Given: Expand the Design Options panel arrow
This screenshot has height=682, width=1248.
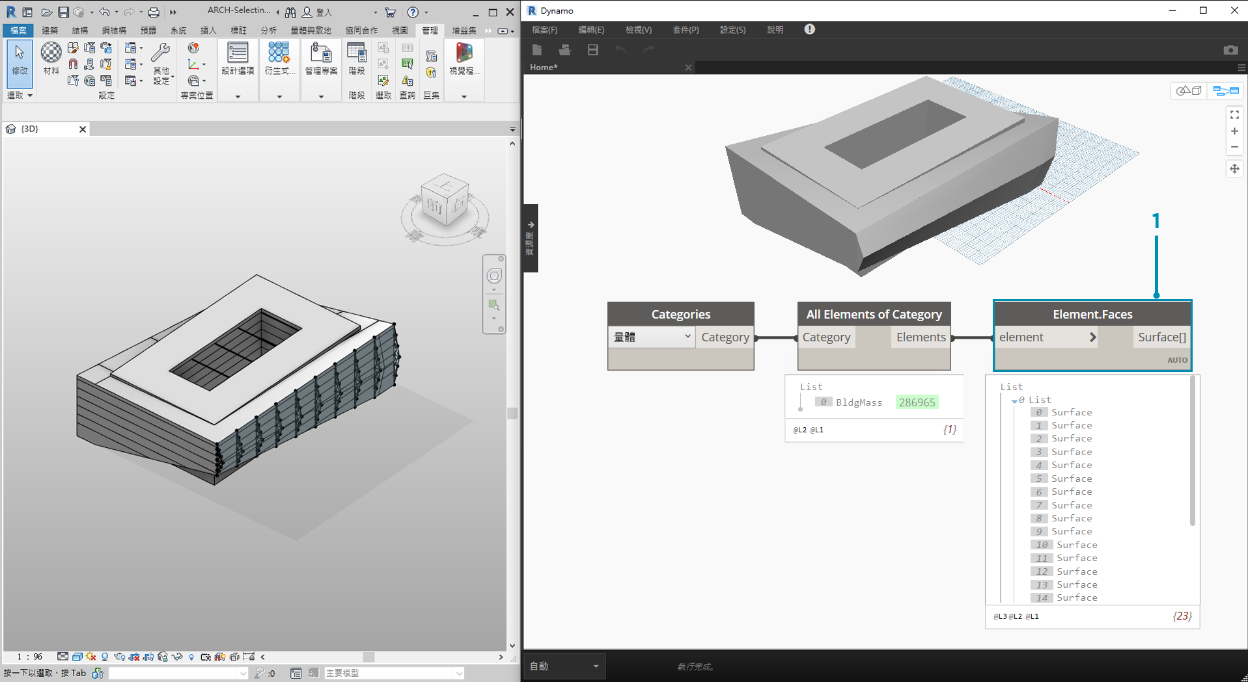Looking at the screenshot, I should click(x=238, y=97).
